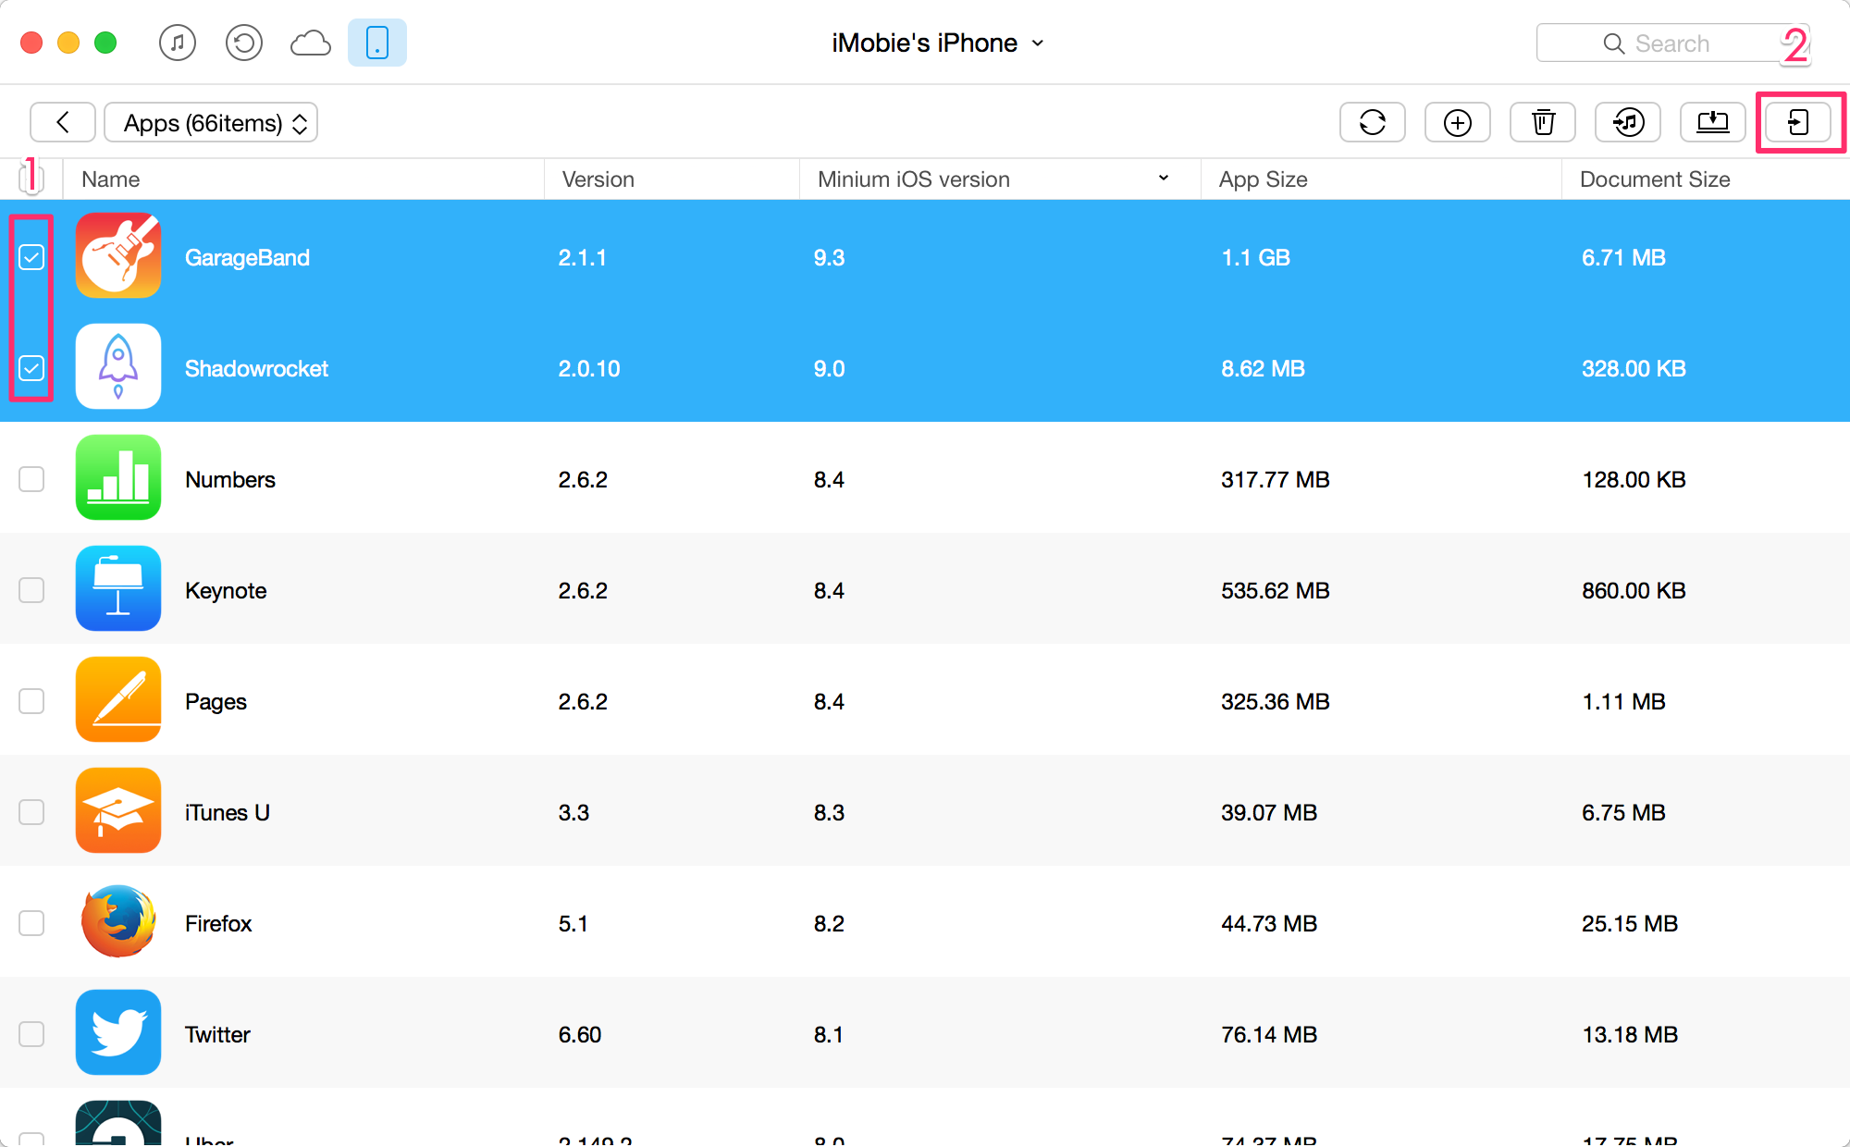Check the Keynote checkbox

point(31,590)
